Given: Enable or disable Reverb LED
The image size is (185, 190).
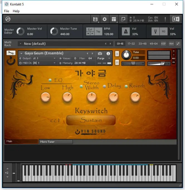Looking at the screenshot, I should pyautogui.click(x=126, y=86).
